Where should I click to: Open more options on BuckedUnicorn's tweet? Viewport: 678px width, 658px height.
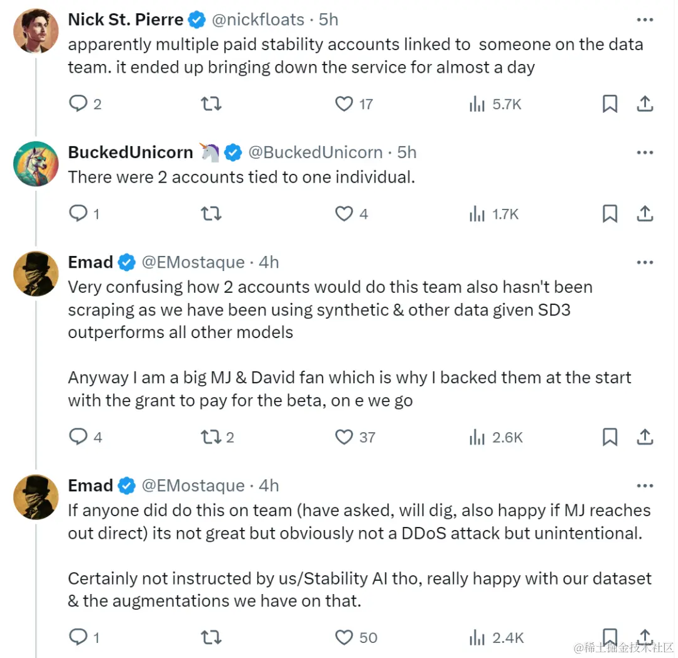[645, 152]
